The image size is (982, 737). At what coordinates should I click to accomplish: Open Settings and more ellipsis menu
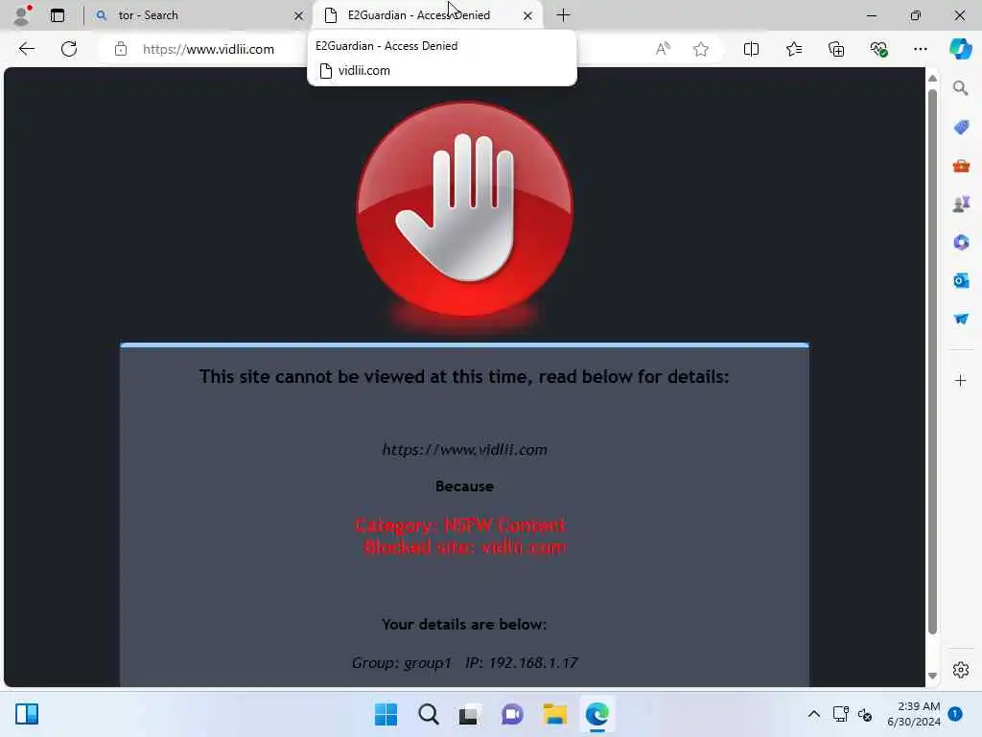pos(920,49)
